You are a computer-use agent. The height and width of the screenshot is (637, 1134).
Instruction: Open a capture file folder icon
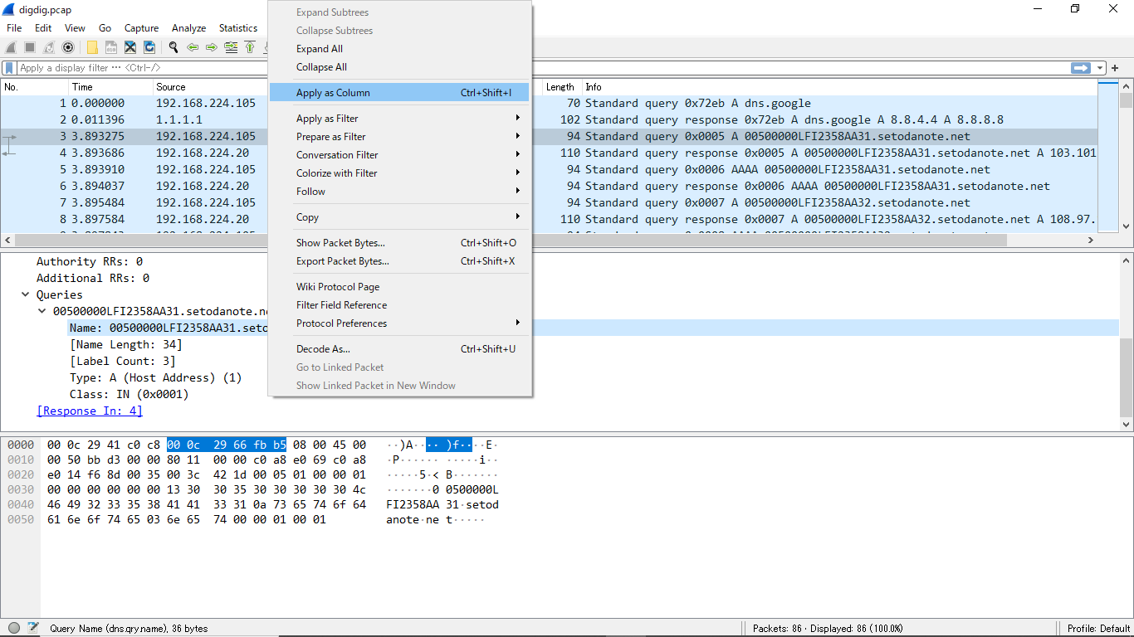tap(92, 47)
